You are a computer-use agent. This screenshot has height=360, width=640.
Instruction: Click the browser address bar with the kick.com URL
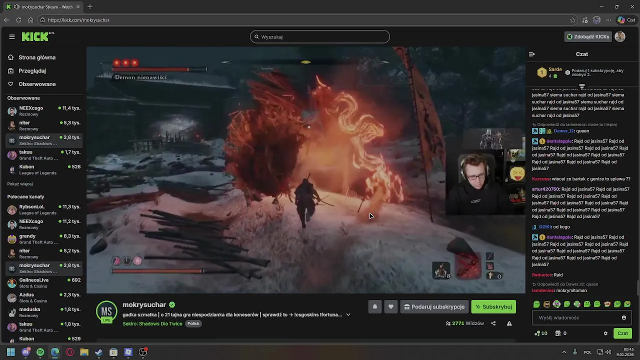pyautogui.click(x=307, y=20)
